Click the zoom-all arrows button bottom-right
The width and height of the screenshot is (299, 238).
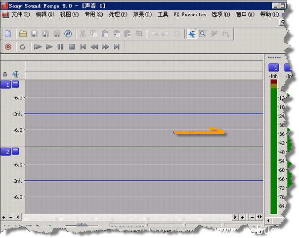point(259,217)
